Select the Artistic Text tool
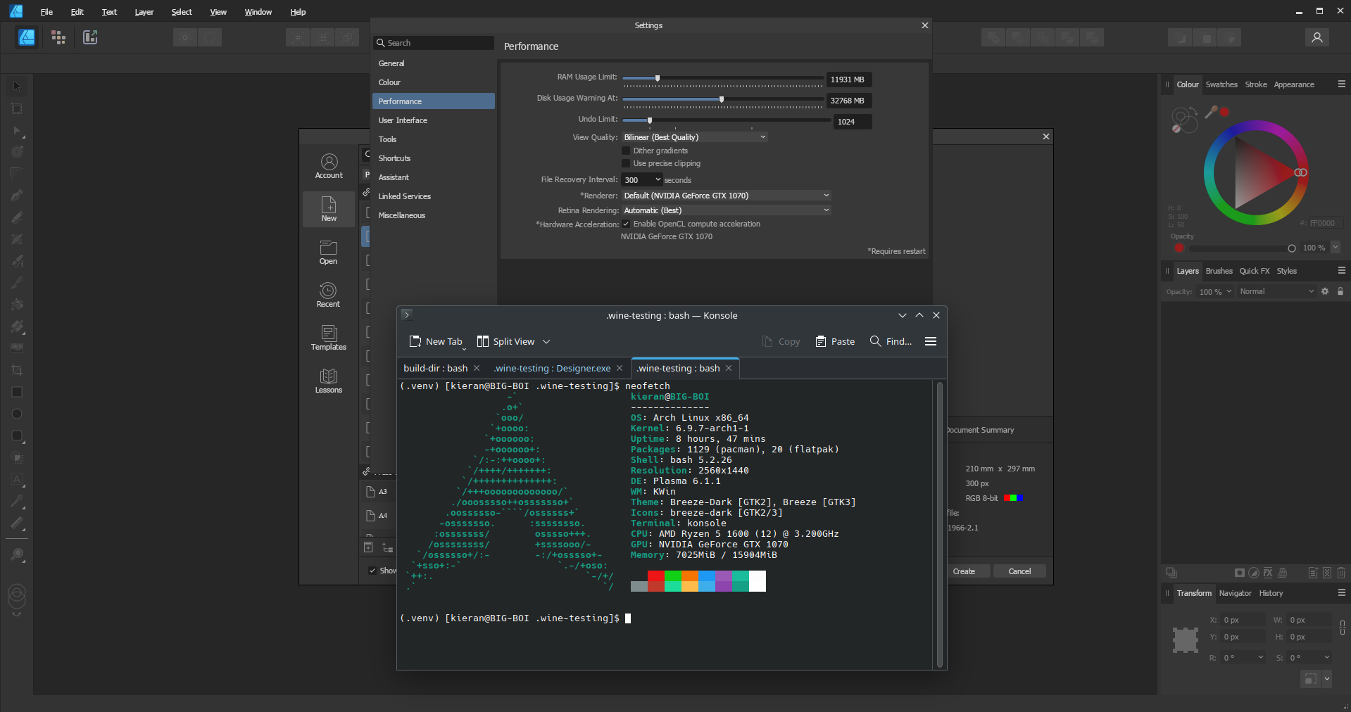1351x712 pixels. [x=17, y=480]
